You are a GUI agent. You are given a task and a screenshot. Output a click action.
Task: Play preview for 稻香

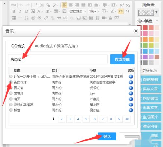(131, 110)
